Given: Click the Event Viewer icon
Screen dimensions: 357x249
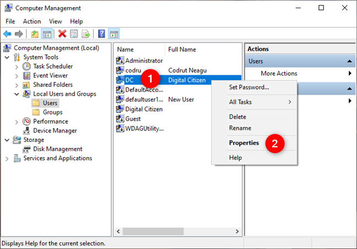Looking at the screenshot, I should [26, 75].
